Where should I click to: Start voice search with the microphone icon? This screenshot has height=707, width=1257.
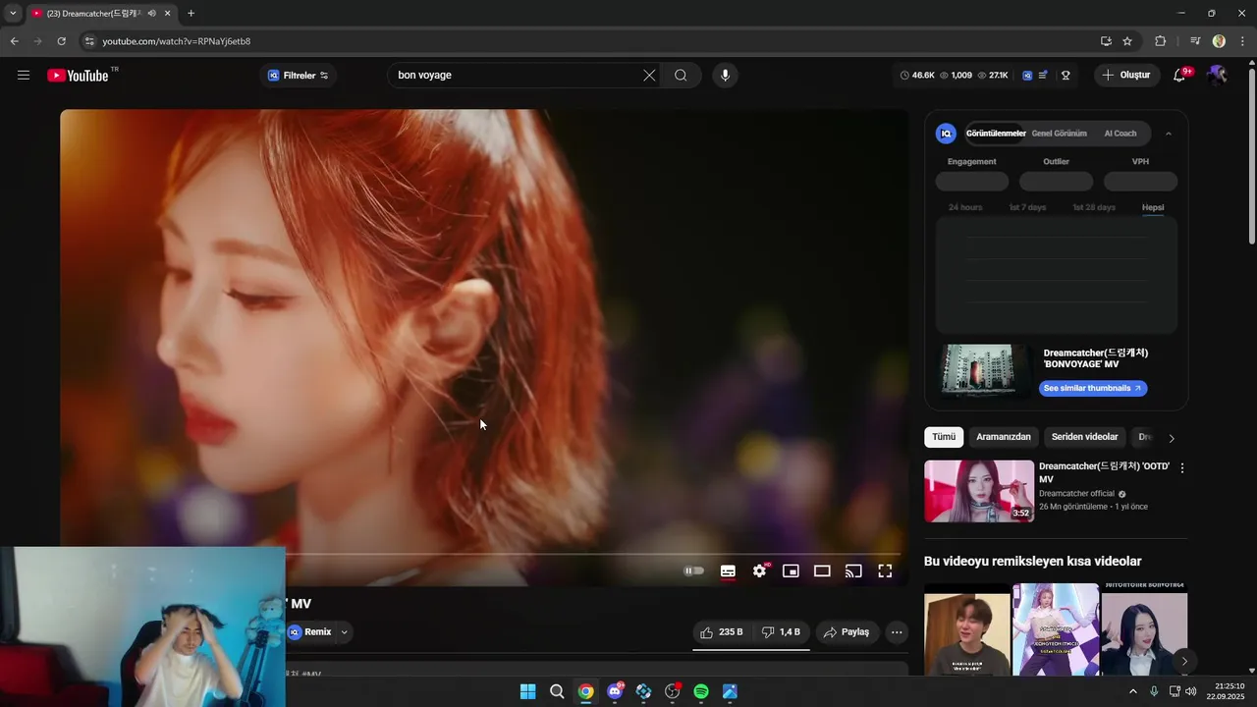(x=725, y=76)
